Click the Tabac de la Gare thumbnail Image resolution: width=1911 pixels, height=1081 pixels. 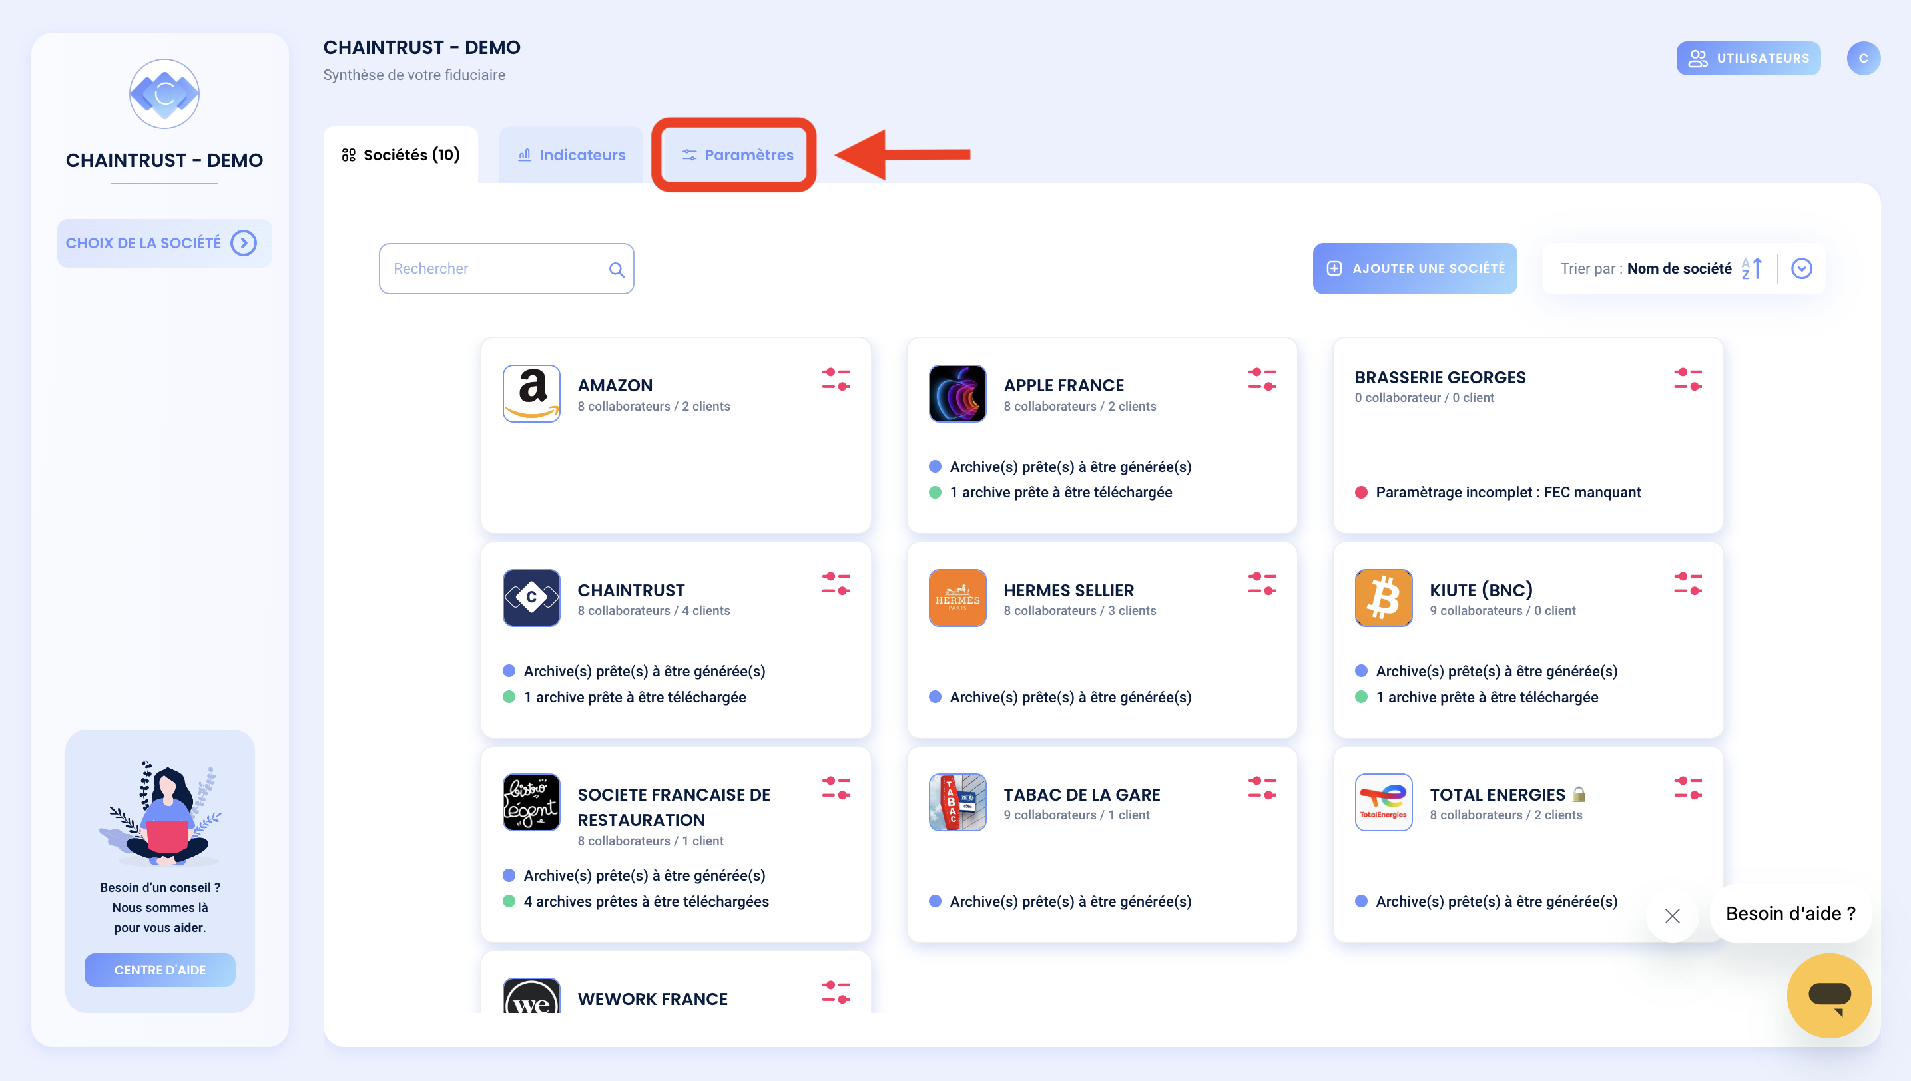pos(957,802)
